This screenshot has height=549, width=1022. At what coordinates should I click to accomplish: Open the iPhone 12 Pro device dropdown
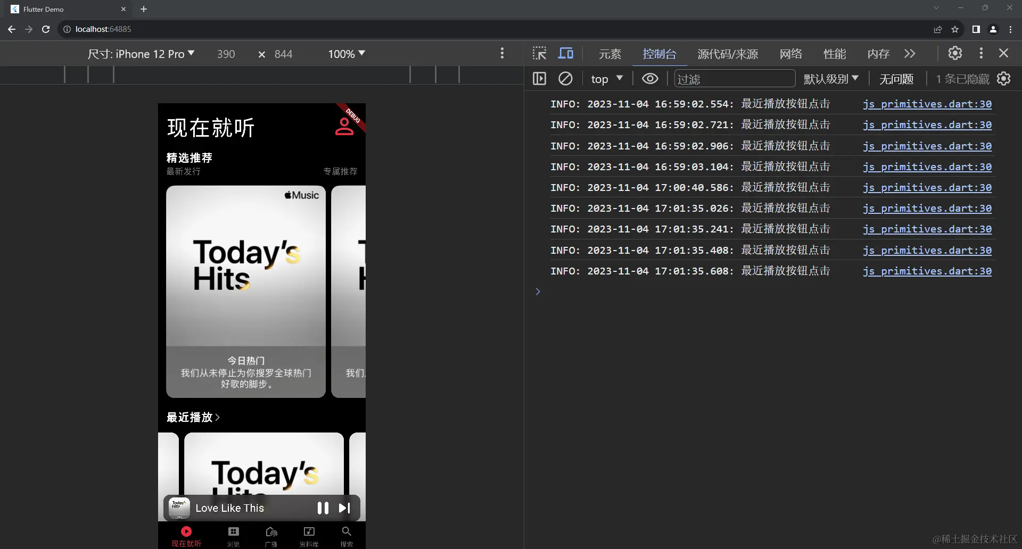pos(141,54)
